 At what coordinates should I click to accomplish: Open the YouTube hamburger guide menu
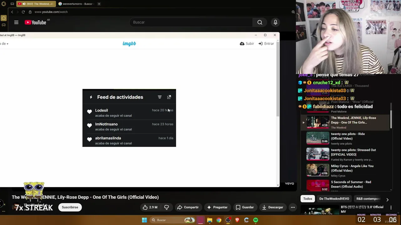(x=16, y=22)
